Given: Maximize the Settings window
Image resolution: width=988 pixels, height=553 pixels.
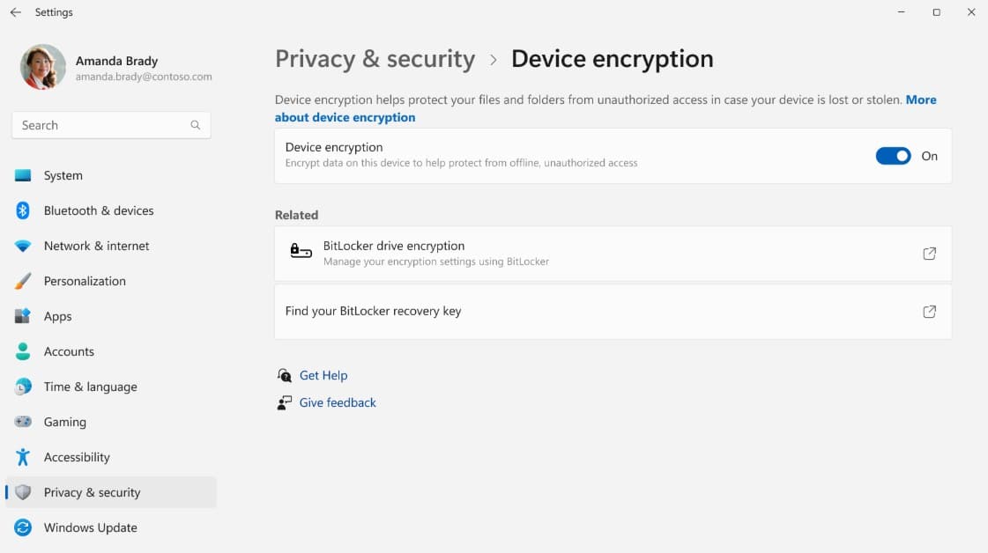Looking at the screenshot, I should click(936, 12).
